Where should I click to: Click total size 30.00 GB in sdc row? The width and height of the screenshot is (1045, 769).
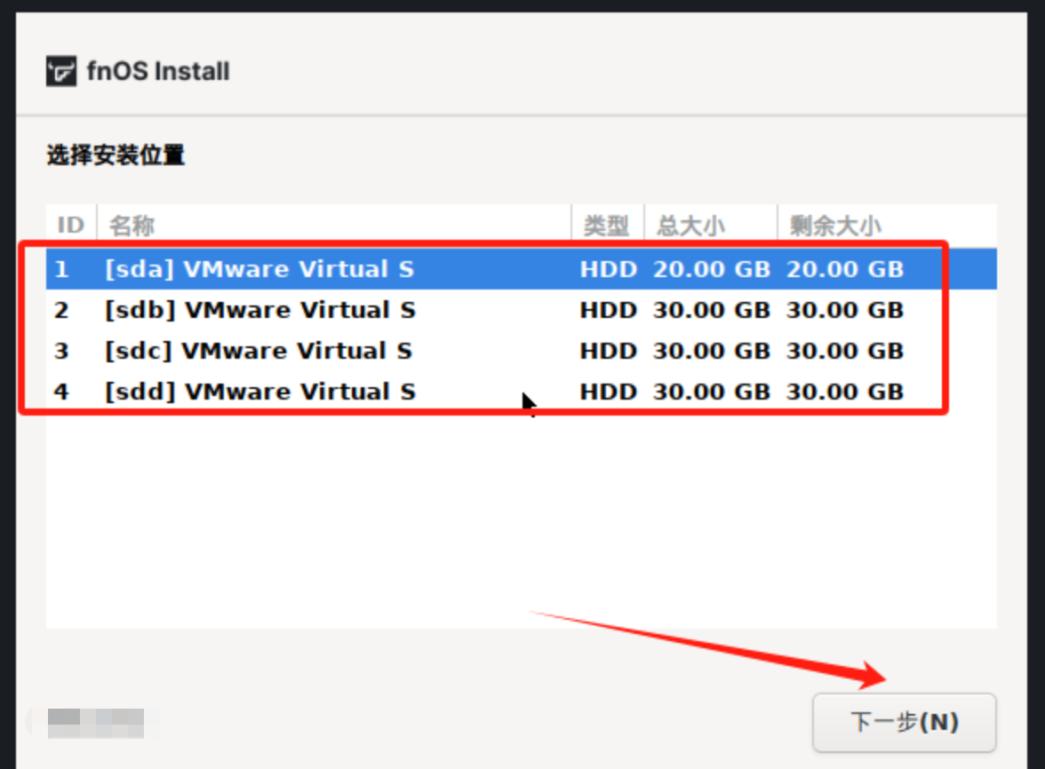pos(711,351)
